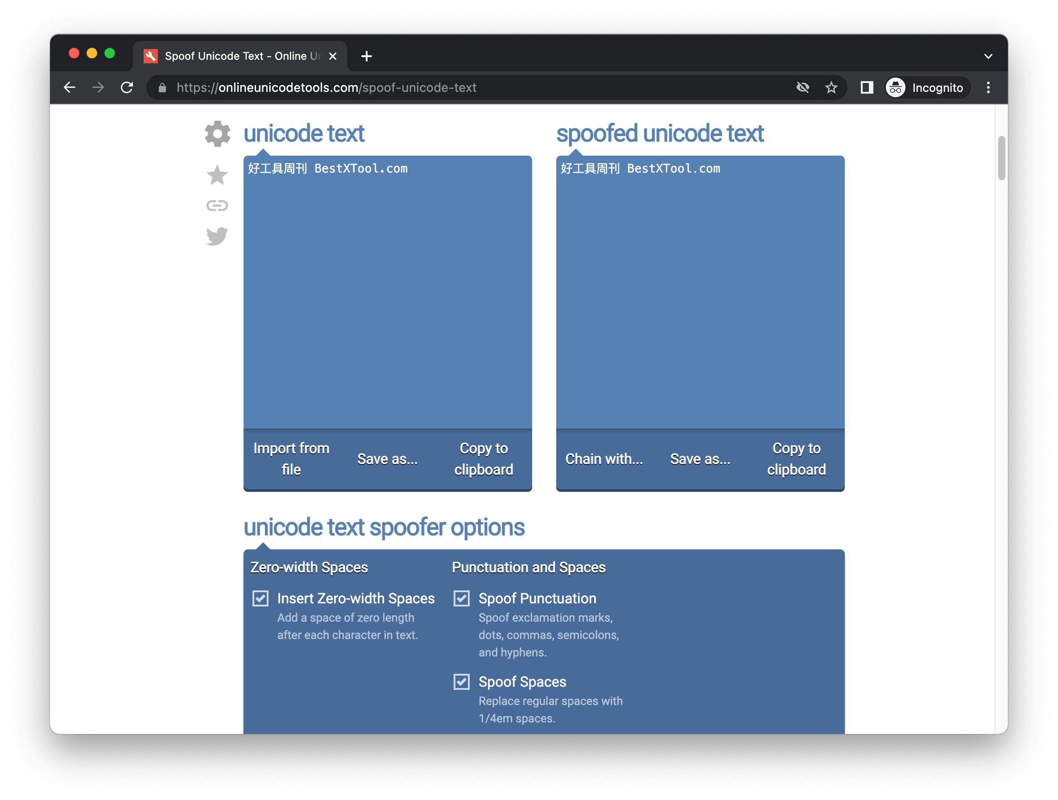Click Save as under unicode text input

[x=388, y=459]
